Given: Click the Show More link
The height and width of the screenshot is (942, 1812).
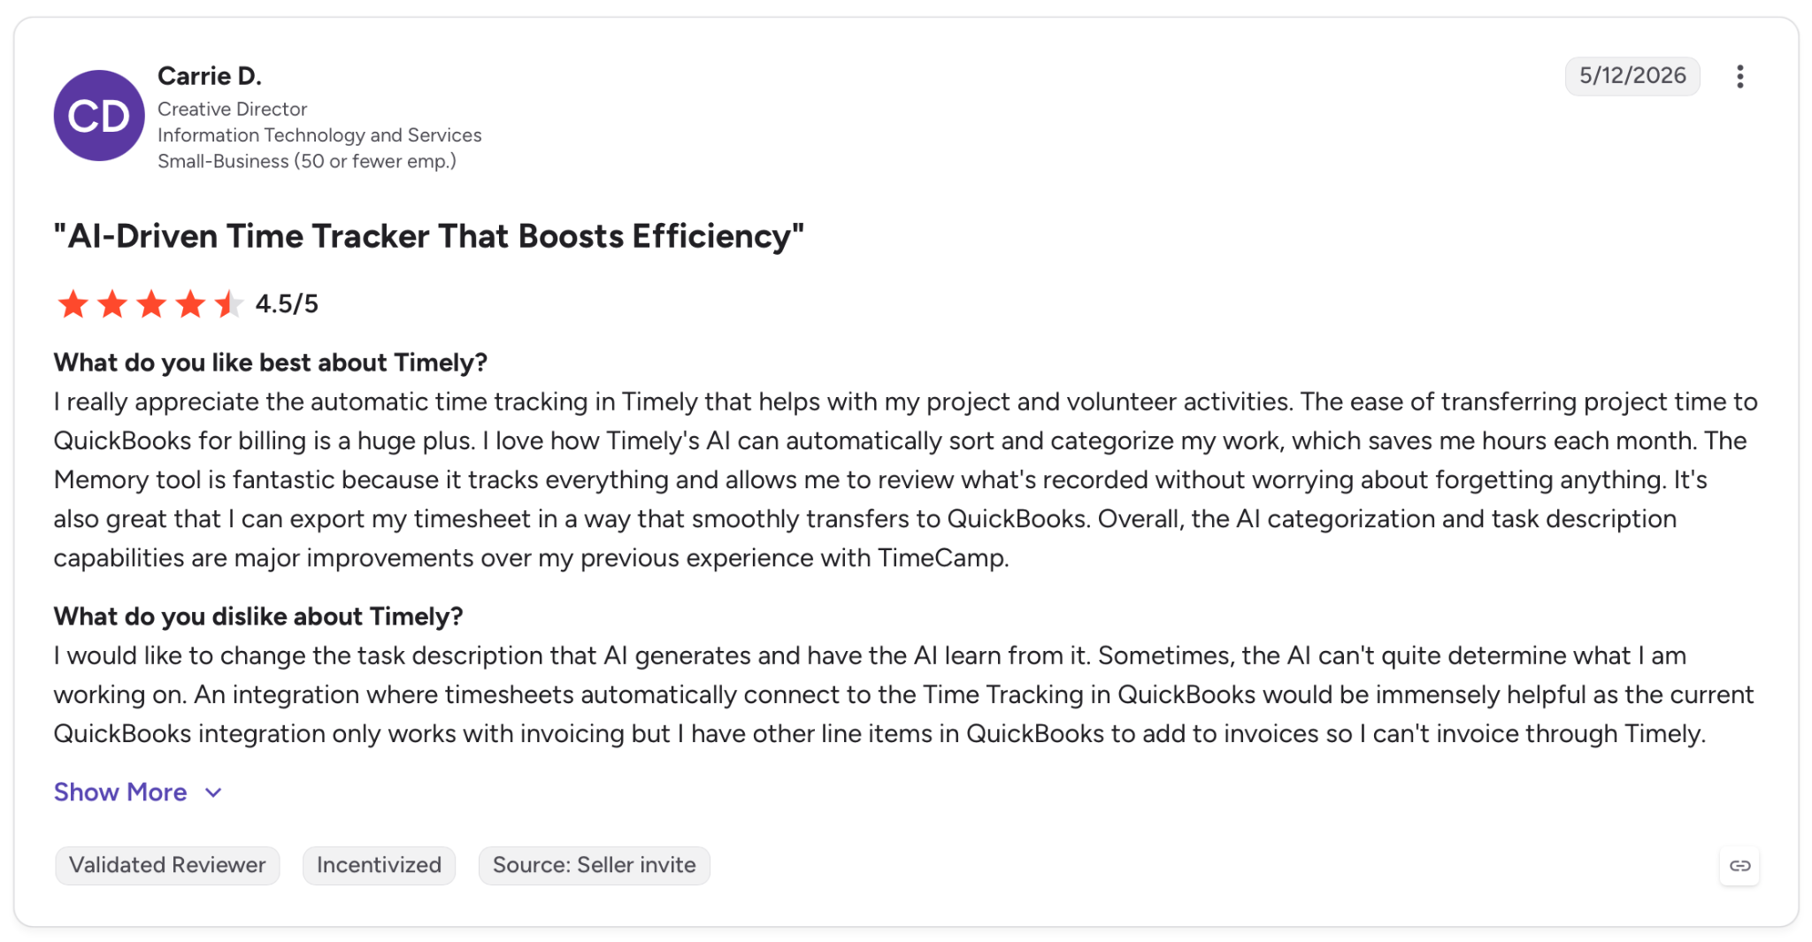Looking at the screenshot, I should pyautogui.click(x=120, y=793).
